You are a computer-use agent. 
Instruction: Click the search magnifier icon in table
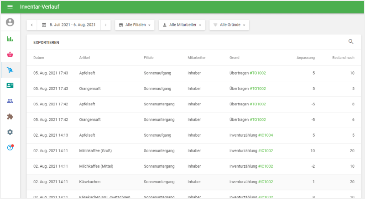point(351,42)
